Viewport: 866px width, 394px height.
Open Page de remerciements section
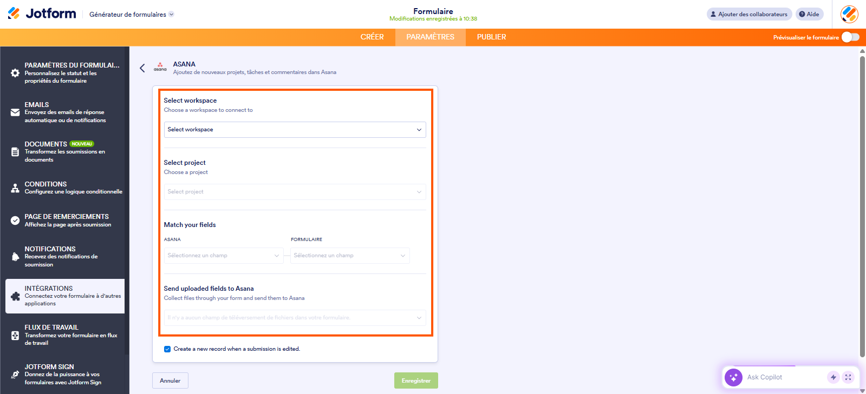[65, 221]
